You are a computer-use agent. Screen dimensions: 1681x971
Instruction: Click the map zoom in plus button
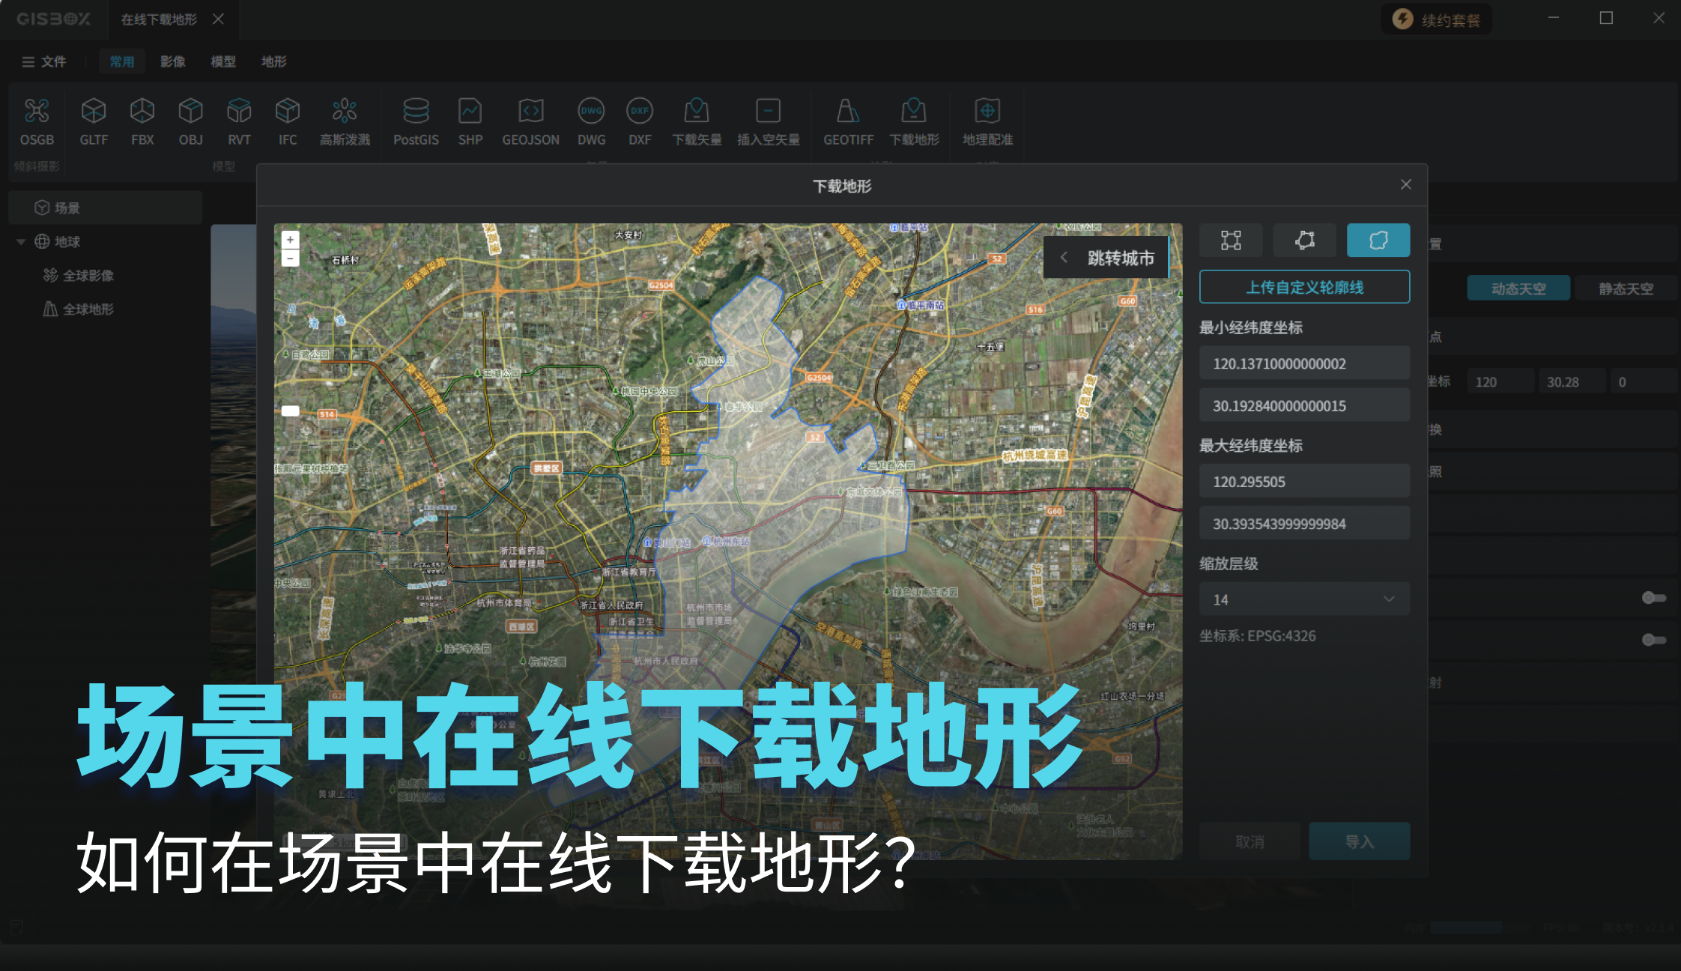click(x=291, y=240)
